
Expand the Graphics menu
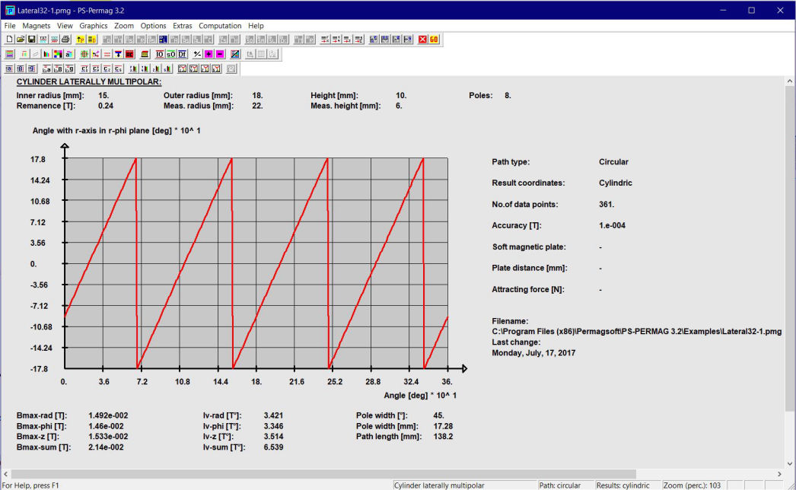click(94, 26)
